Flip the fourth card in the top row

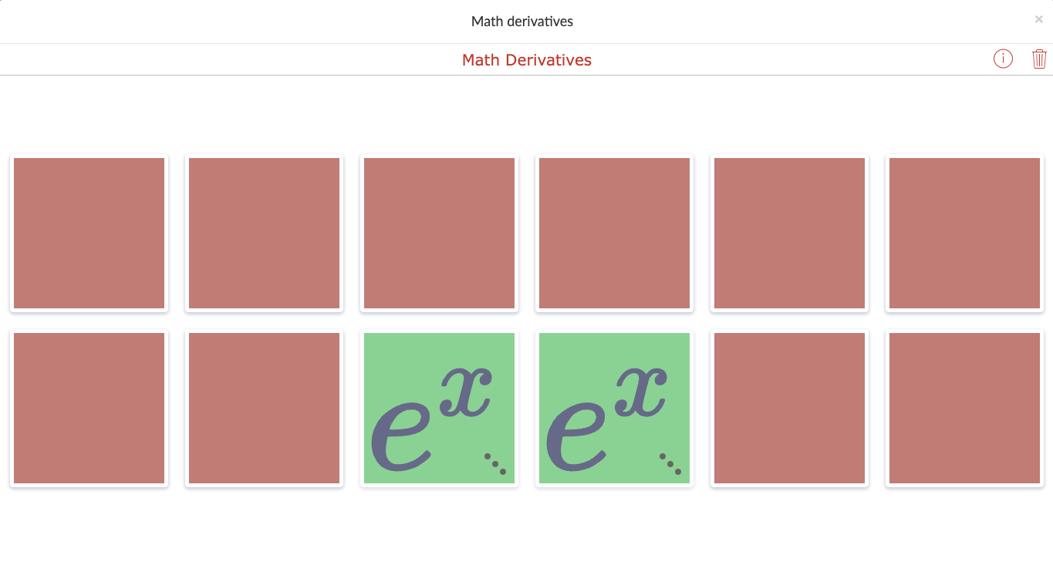[614, 234]
